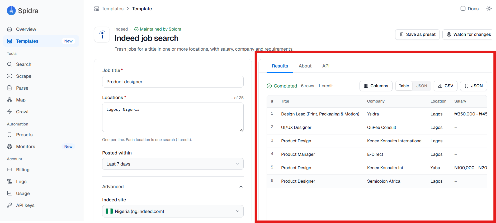The width and height of the screenshot is (496, 223).
Task: Switch to the About tab
Action: (x=305, y=66)
